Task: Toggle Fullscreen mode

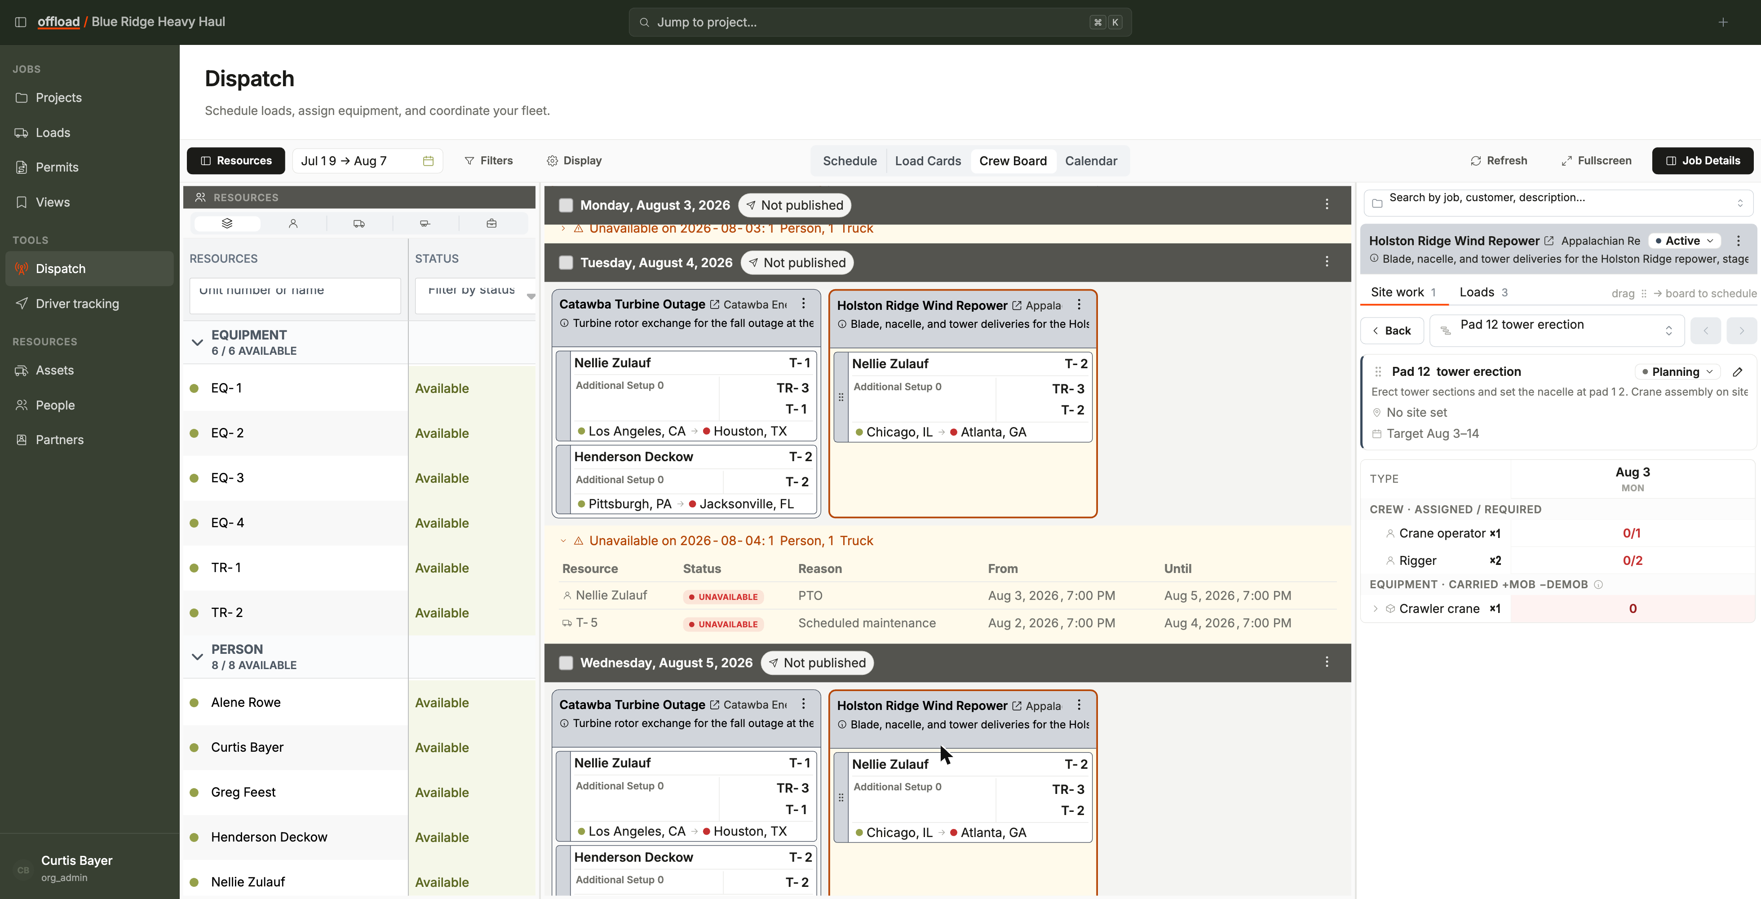Action: pos(1596,161)
